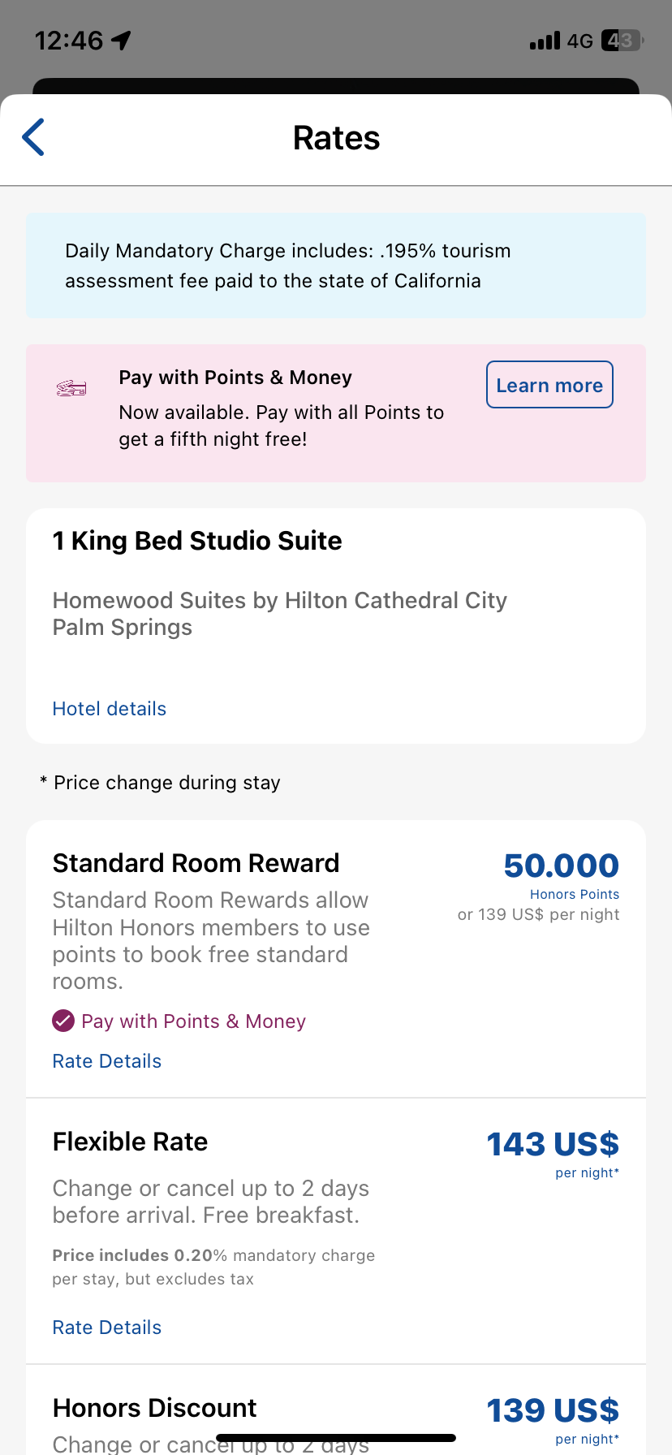Open Rate Details for Standard Room Reward

[x=107, y=1061]
